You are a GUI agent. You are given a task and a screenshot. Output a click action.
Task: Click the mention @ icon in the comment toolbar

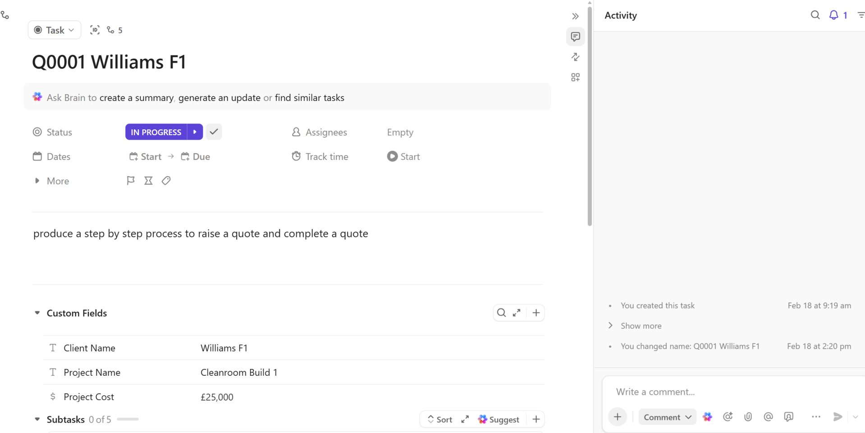point(768,417)
